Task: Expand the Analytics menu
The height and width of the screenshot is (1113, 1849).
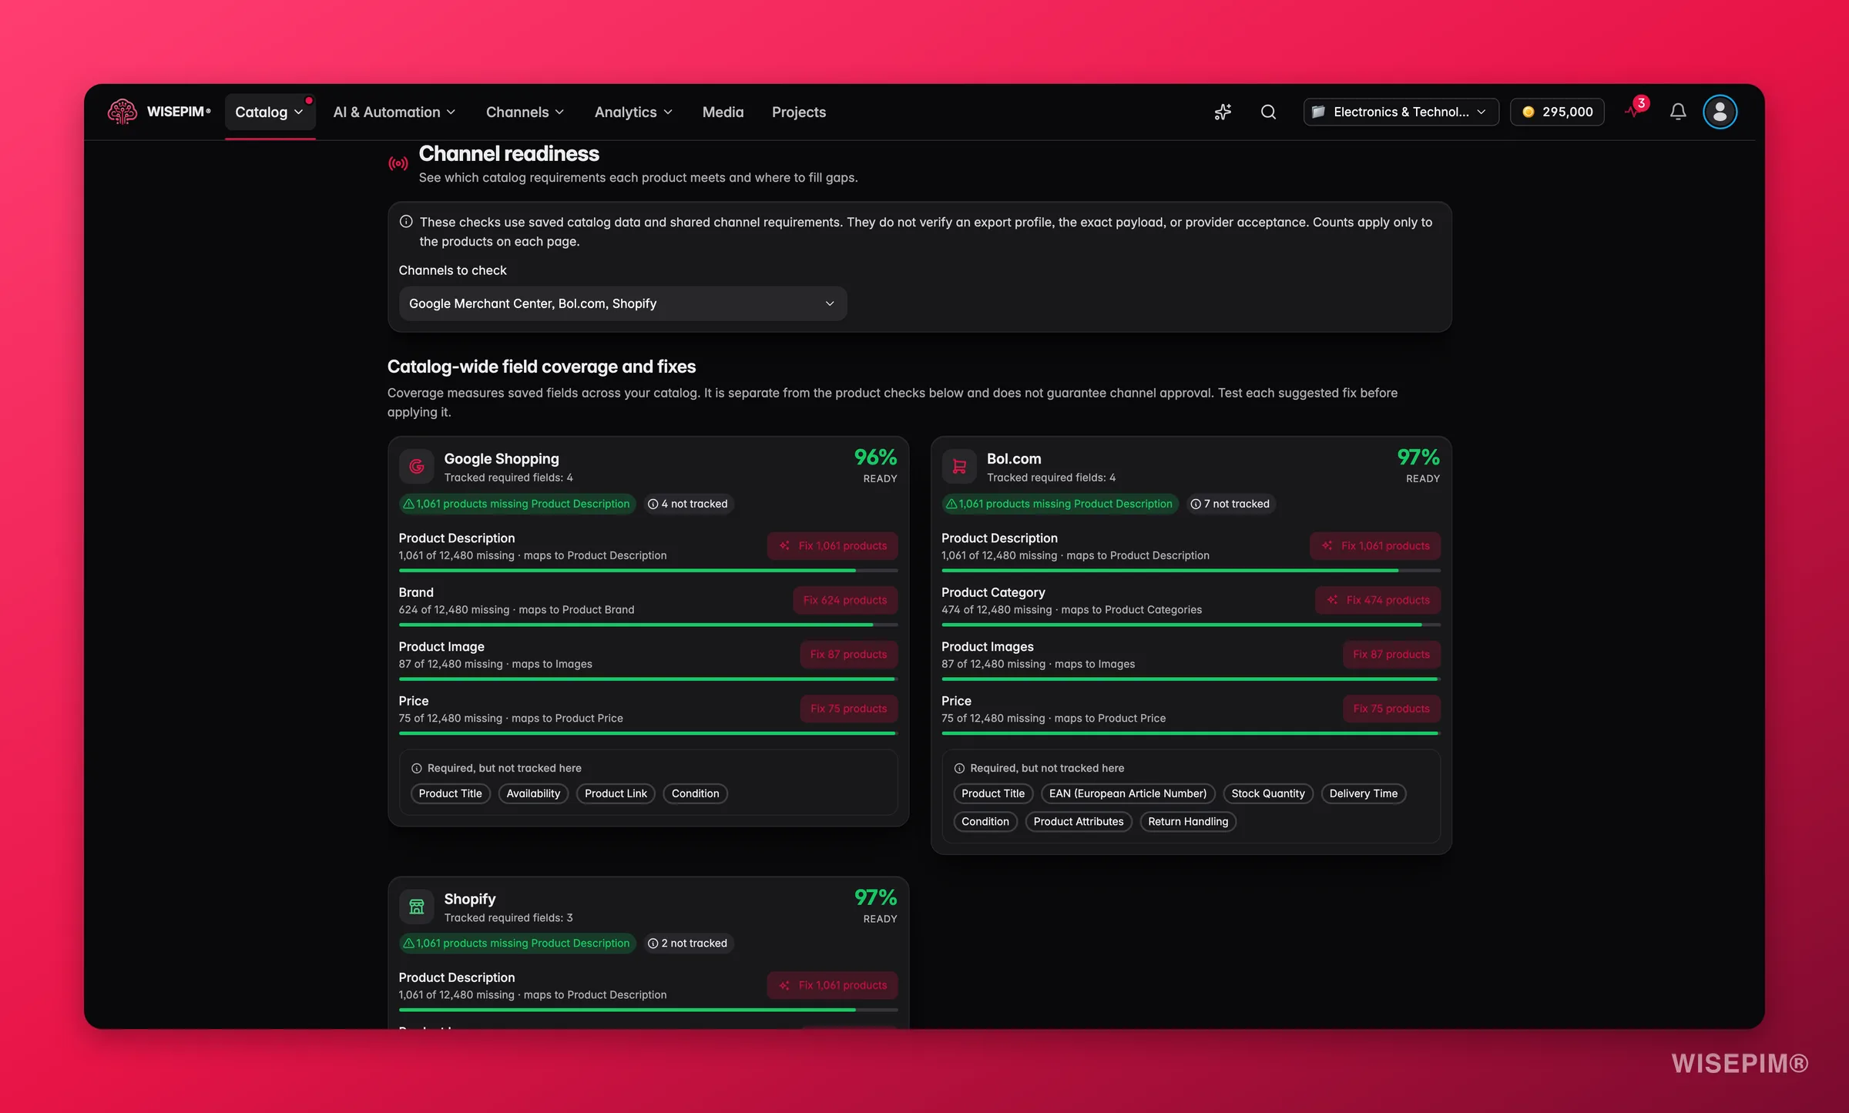Action: pyautogui.click(x=633, y=112)
